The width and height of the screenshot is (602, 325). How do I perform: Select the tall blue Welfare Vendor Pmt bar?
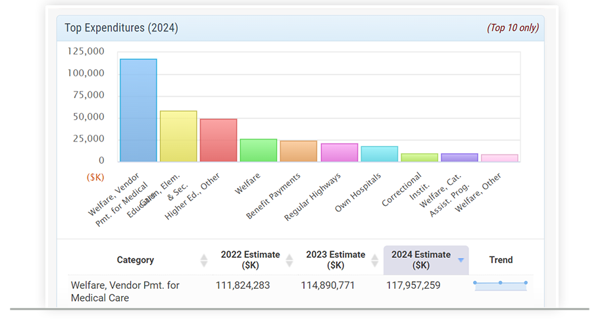(138, 111)
